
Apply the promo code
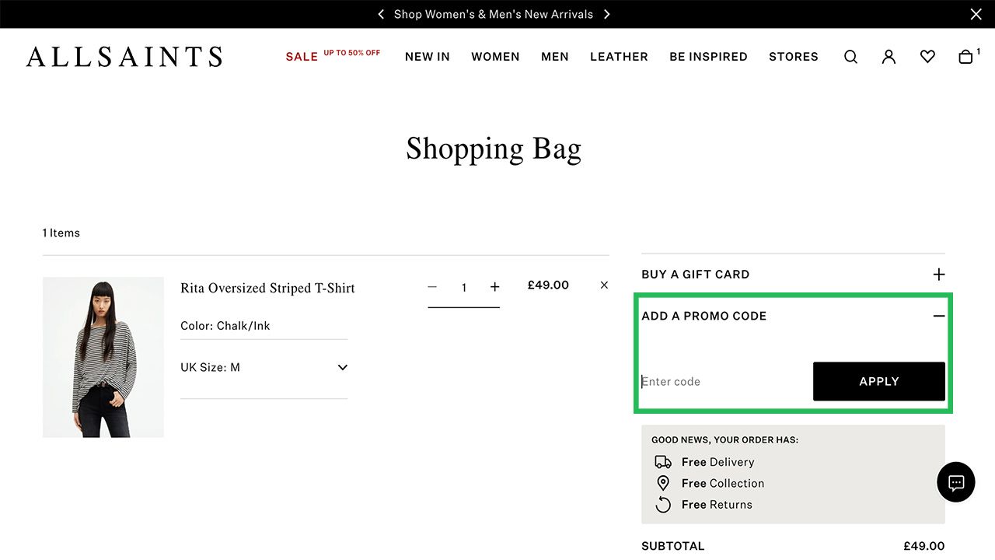879,381
